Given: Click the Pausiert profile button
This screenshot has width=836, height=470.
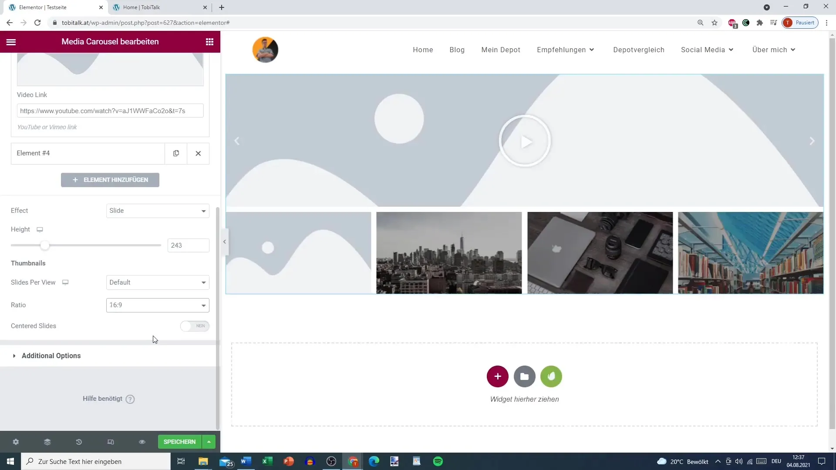Looking at the screenshot, I should 800,23.
